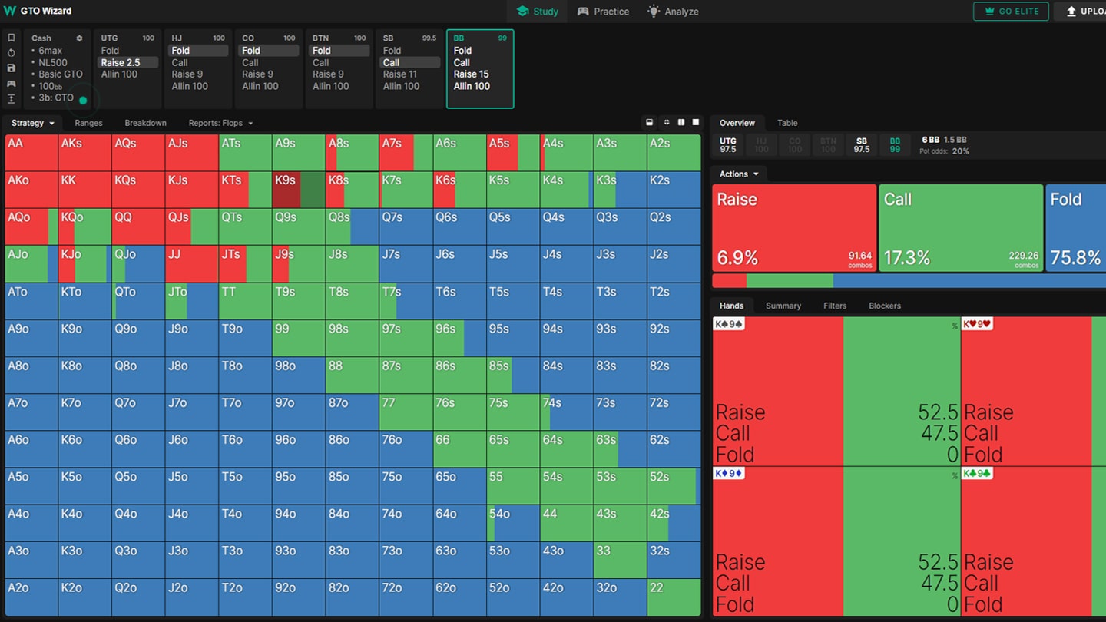Select the K9s cell in the matrix
This screenshot has height=622, width=1106.
[x=299, y=190]
